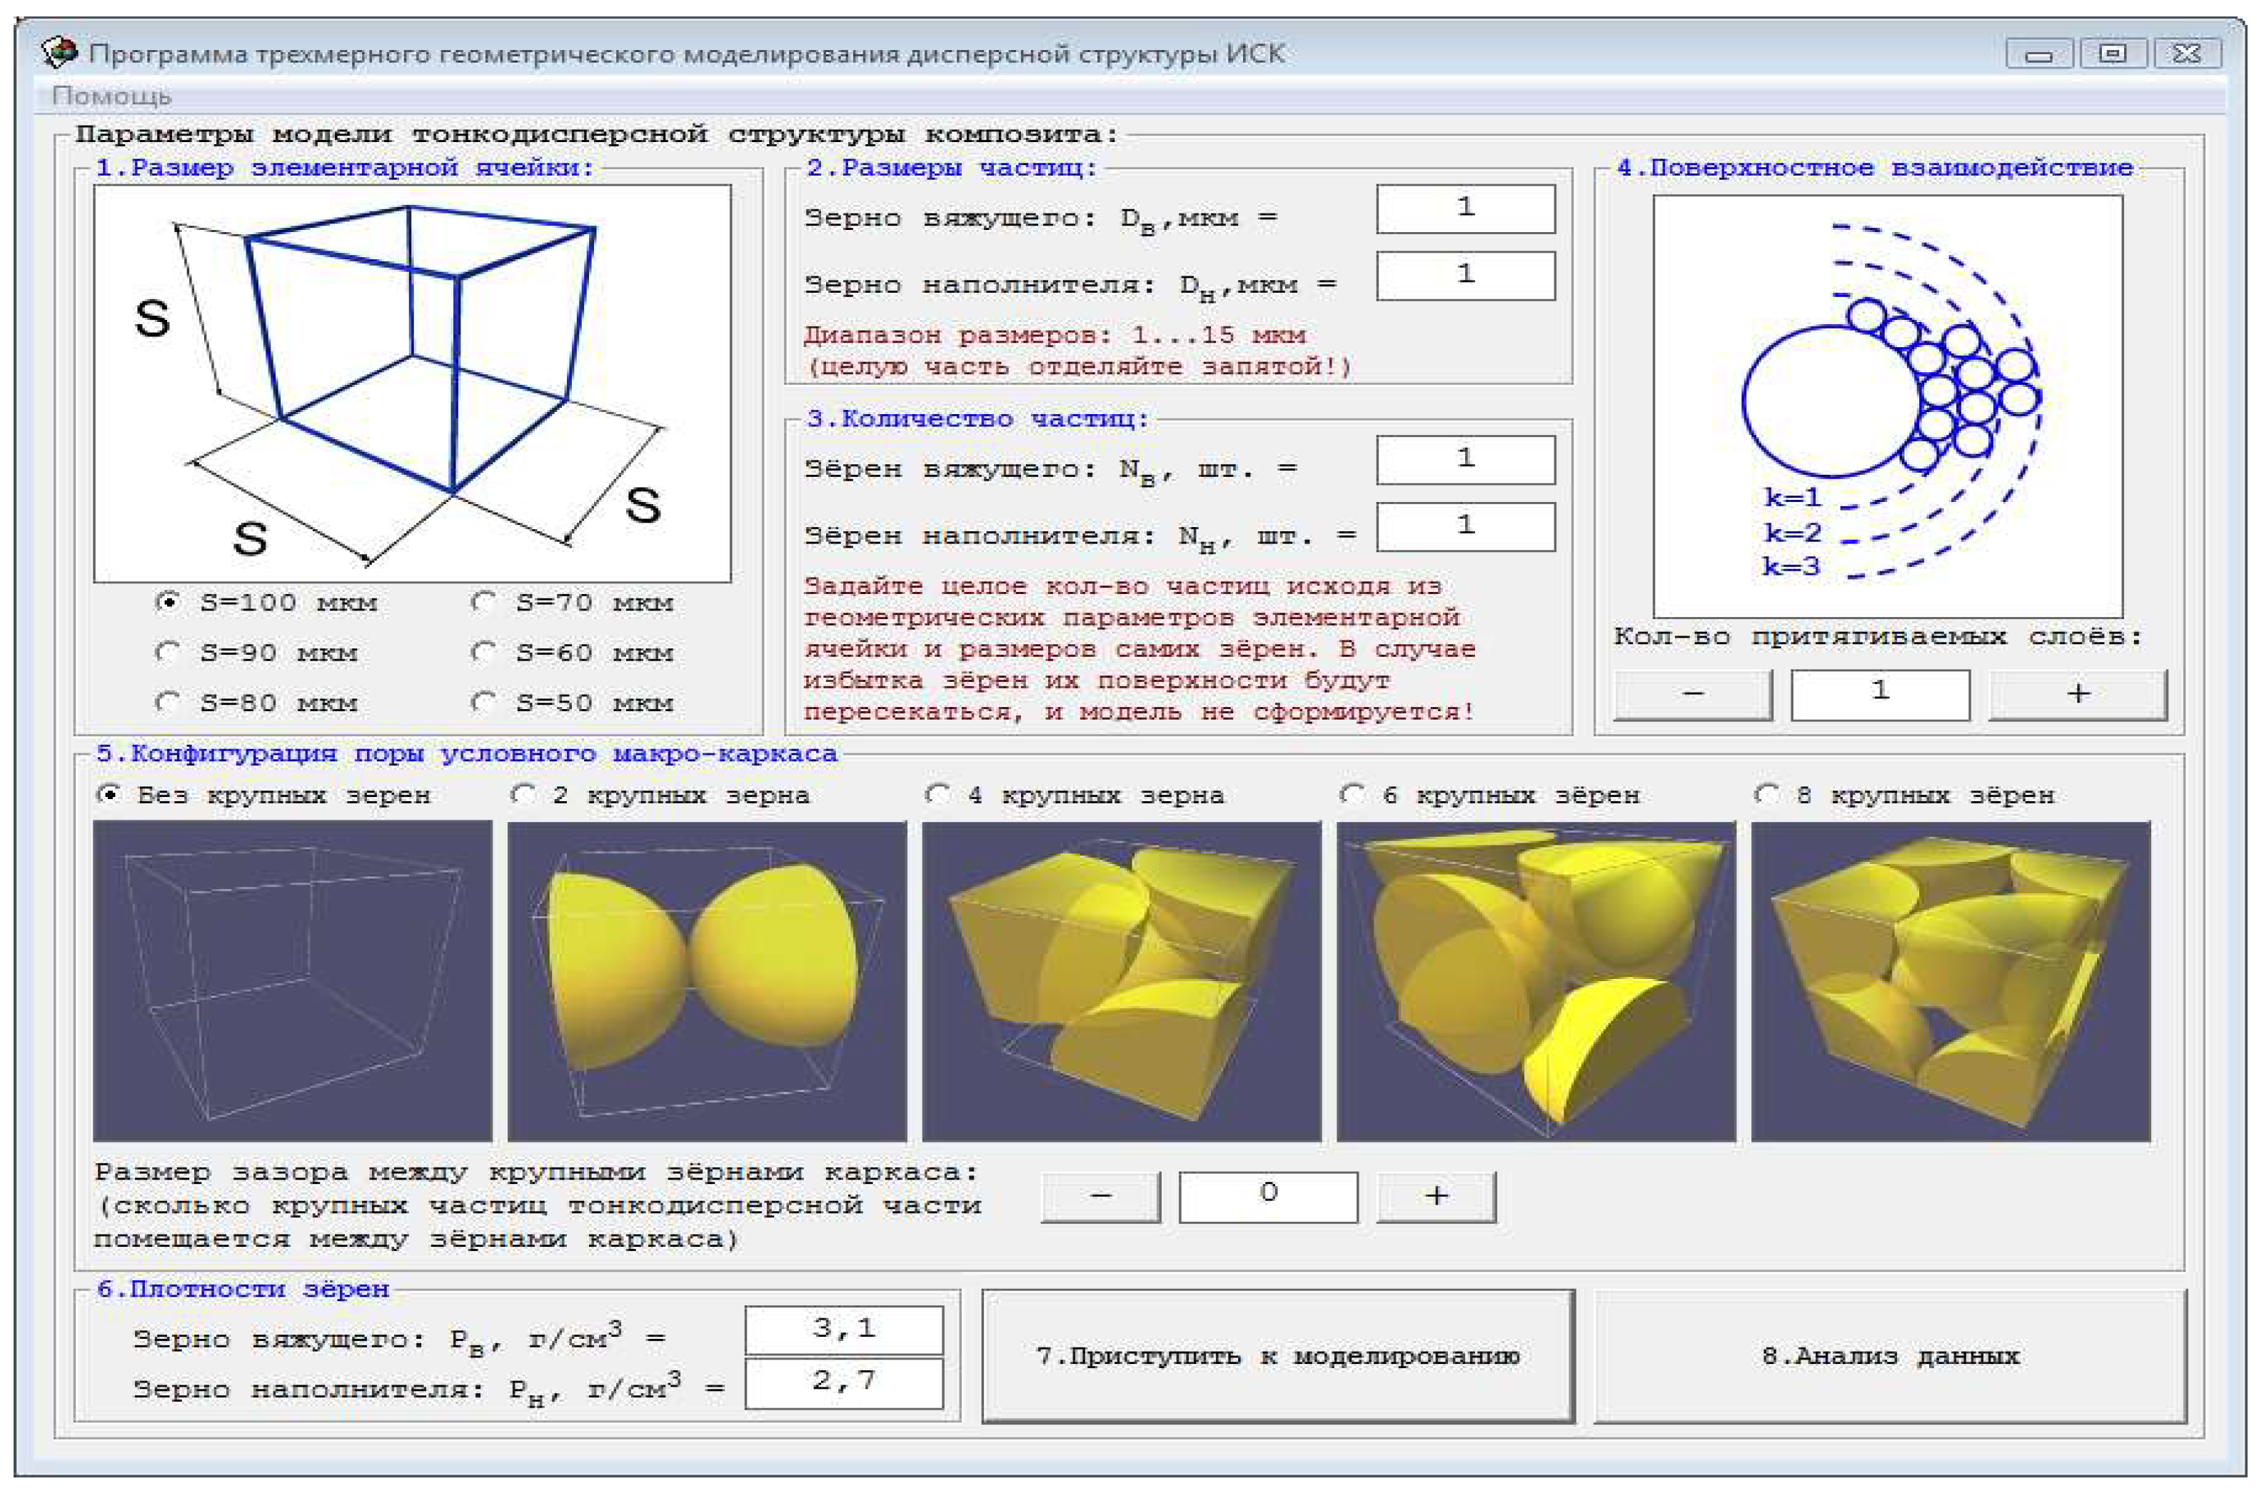The image size is (2264, 1501).
Task: Click binder grain count Nв field
Action: [1466, 459]
